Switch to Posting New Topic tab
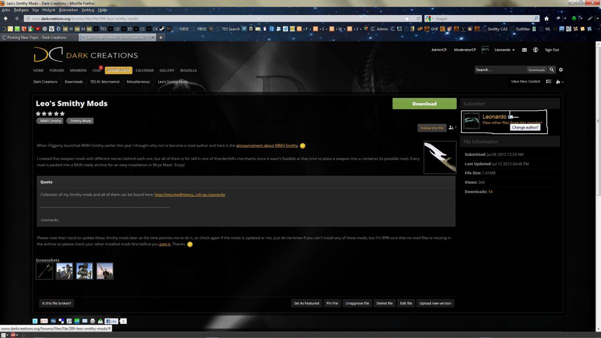The image size is (601, 338). (x=38, y=38)
